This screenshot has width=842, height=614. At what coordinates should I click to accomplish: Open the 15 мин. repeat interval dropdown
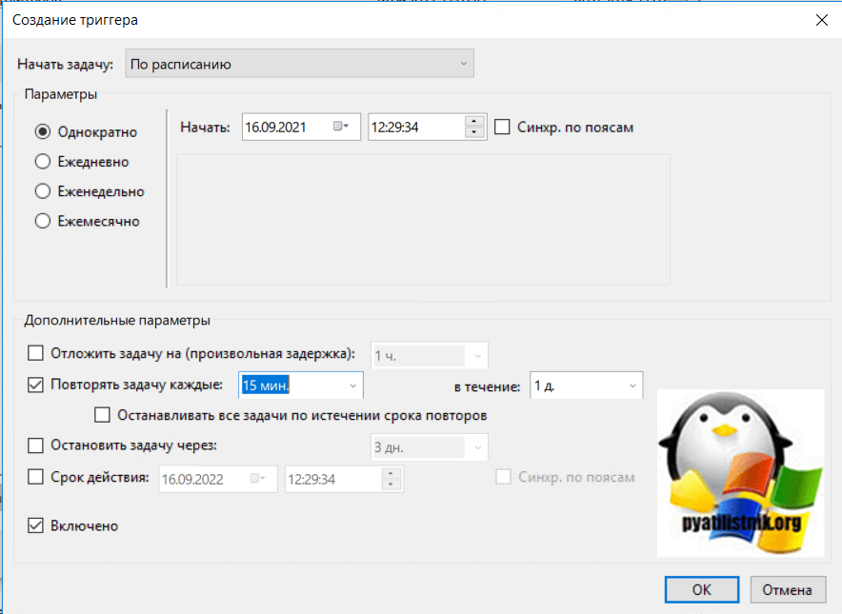tap(352, 386)
